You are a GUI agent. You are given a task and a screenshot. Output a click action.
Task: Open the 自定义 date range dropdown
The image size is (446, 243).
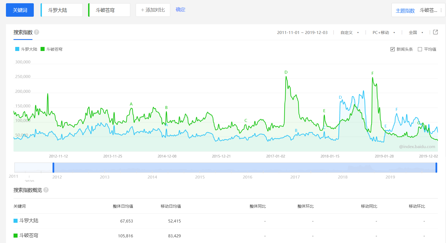click(349, 33)
